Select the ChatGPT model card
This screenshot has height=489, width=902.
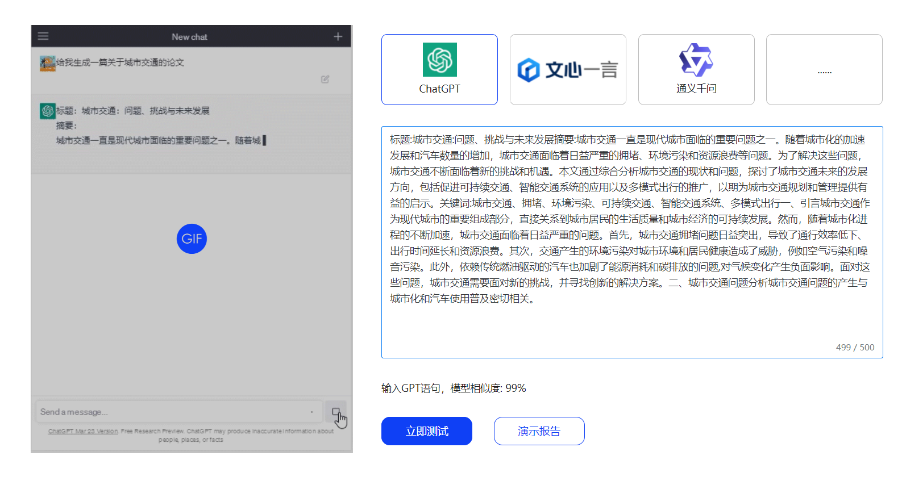click(x=439, y=69)
